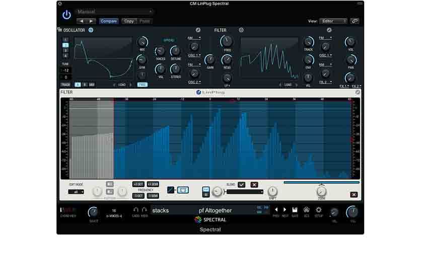Open the EDIT MODE dropdown
Screen dimensions: 428x254
click(x=76, y=192)
